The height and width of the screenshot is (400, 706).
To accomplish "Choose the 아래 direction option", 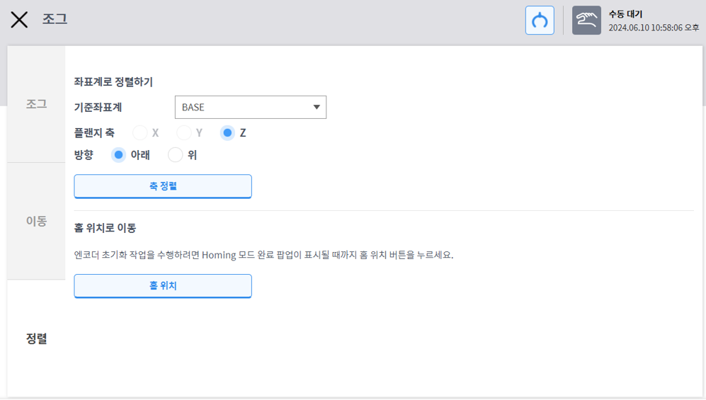I will click(119, 155).
